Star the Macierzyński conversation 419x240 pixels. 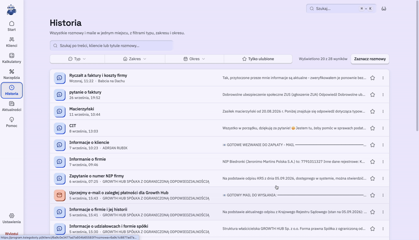[x=372, y=112]
